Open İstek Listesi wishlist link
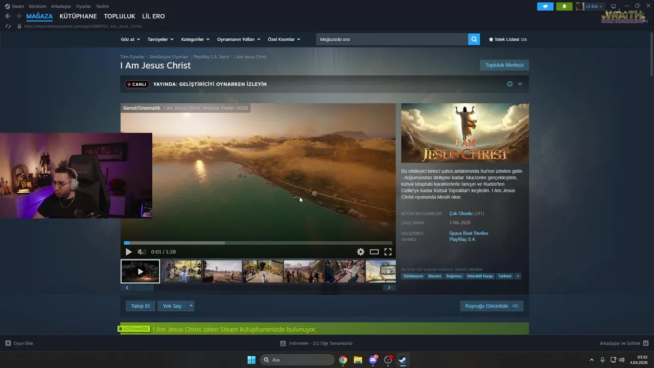654x368 pixels. click(x=508, y=39)
